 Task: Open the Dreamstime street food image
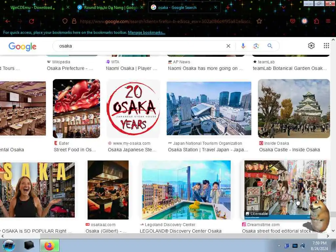pyautogui.click(x=285, y=190)
